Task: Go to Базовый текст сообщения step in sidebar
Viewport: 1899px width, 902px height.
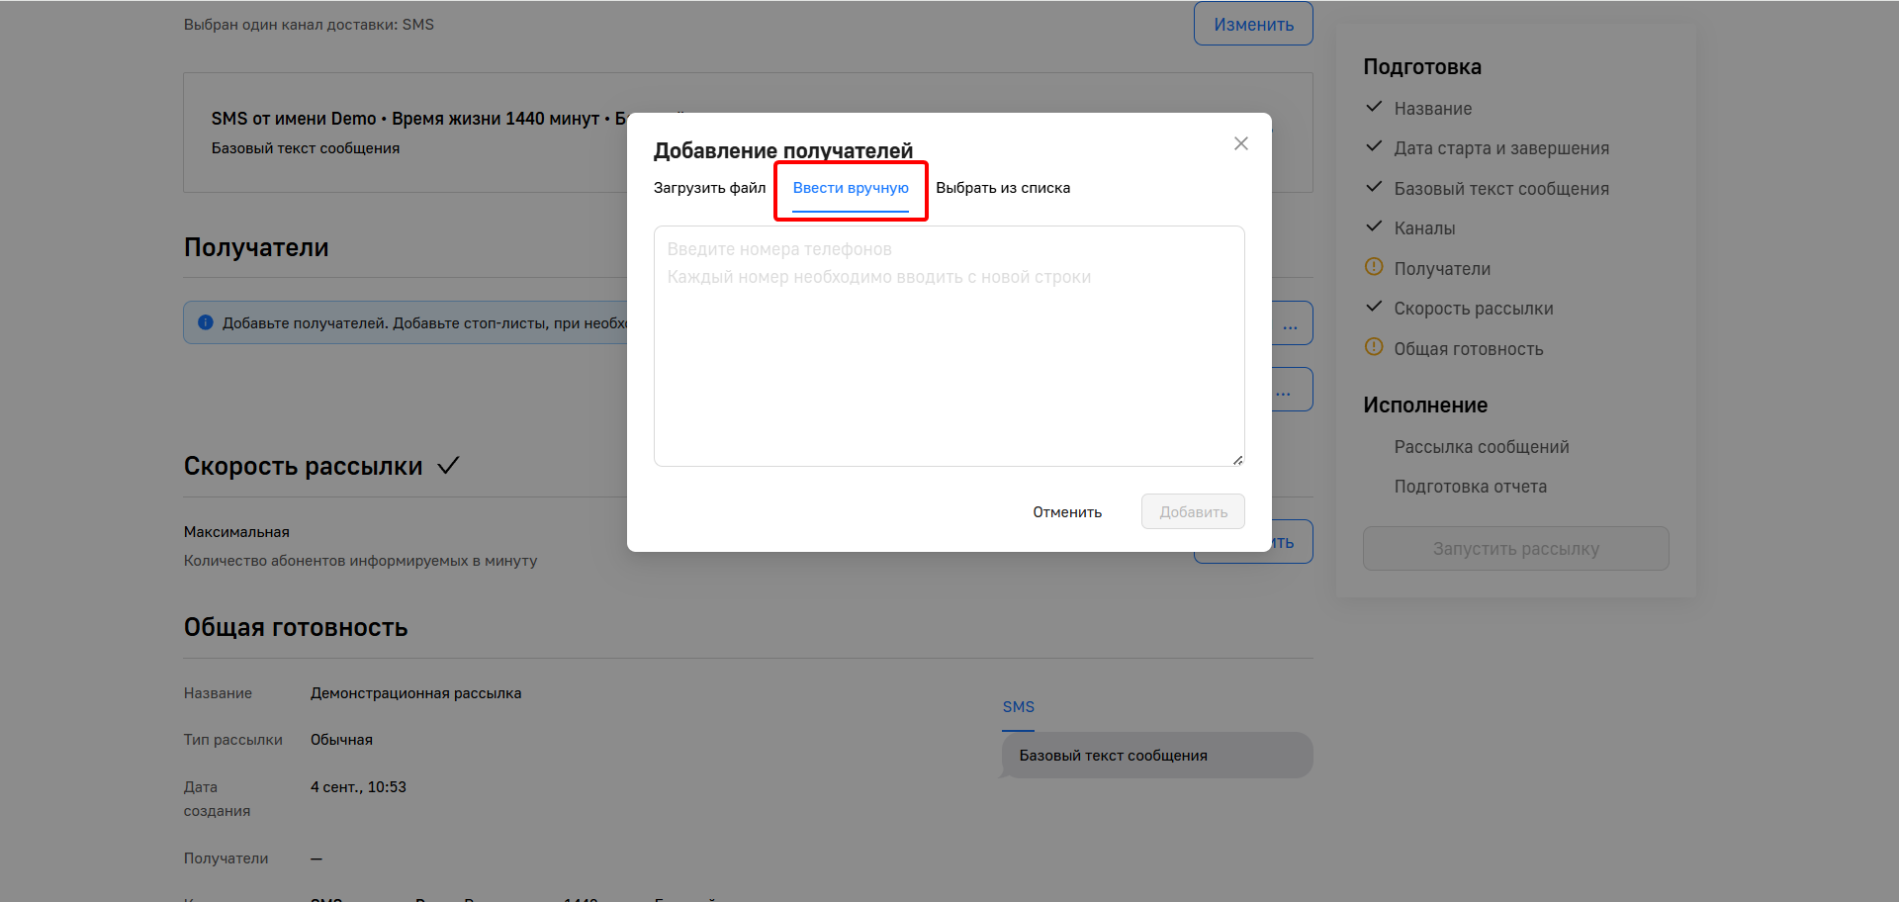Action: [x=1500, y=189]
